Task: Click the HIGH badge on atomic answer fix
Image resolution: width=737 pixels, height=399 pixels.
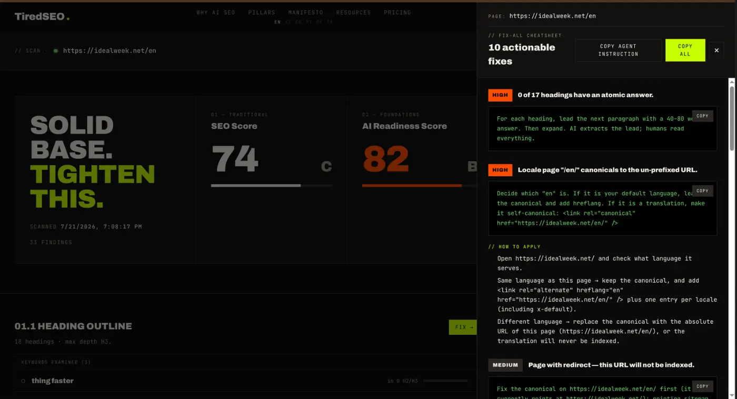Action: [x=500, y=95]
